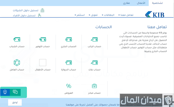
Task: Expand the تعامل معنا dropdown menu
Action: (126, 15)
